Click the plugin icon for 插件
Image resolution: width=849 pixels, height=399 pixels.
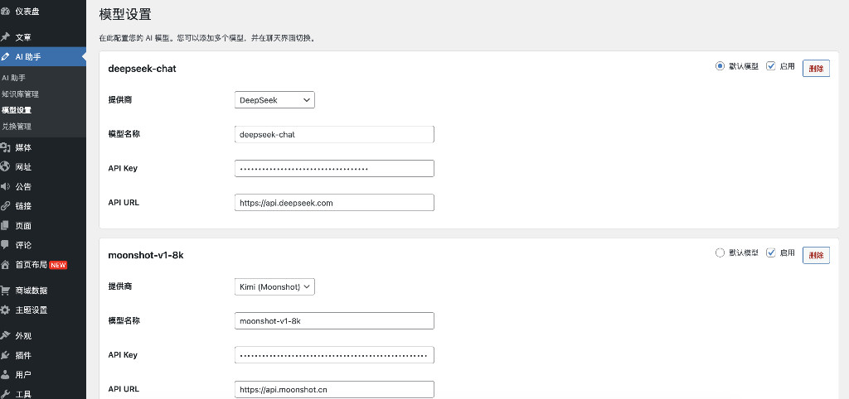[x=6, y=355]
